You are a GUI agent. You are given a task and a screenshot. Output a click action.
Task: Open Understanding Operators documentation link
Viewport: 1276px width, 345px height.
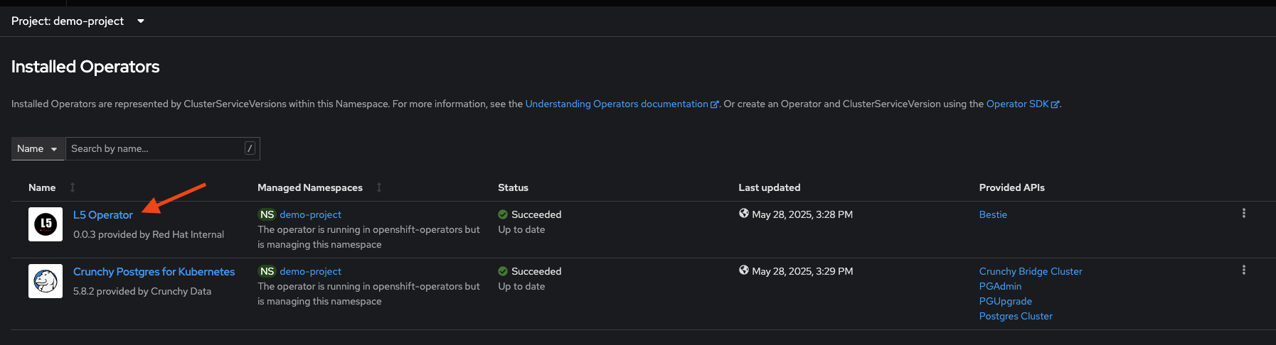coord(622,104)
